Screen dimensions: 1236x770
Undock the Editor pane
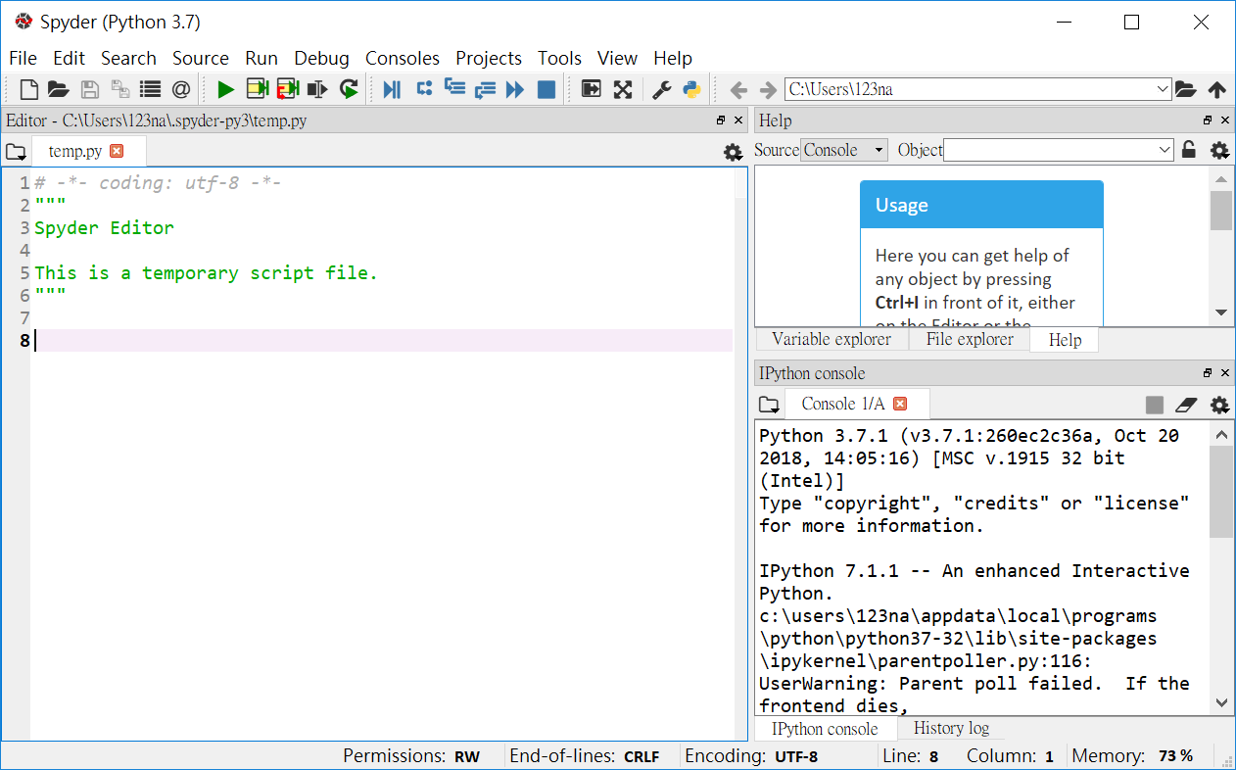pos(721,120)
